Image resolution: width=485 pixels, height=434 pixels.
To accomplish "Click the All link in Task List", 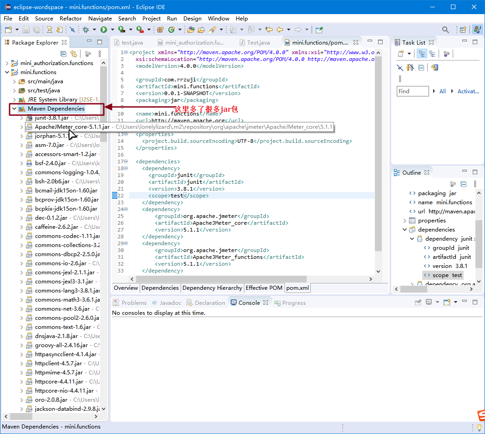I will point(443,91).
